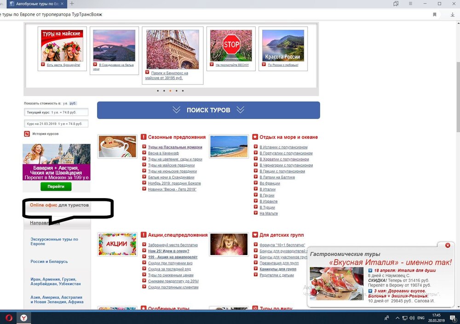Open Windows notification center icon
Screen dimensions: 460x324
point(453,318)
